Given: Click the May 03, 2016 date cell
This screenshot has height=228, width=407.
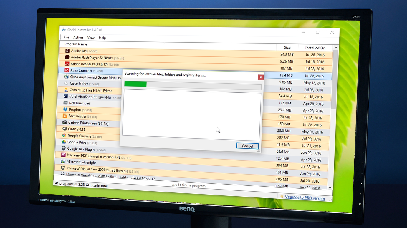Looking at the screenshot, I should pos(312,132).
